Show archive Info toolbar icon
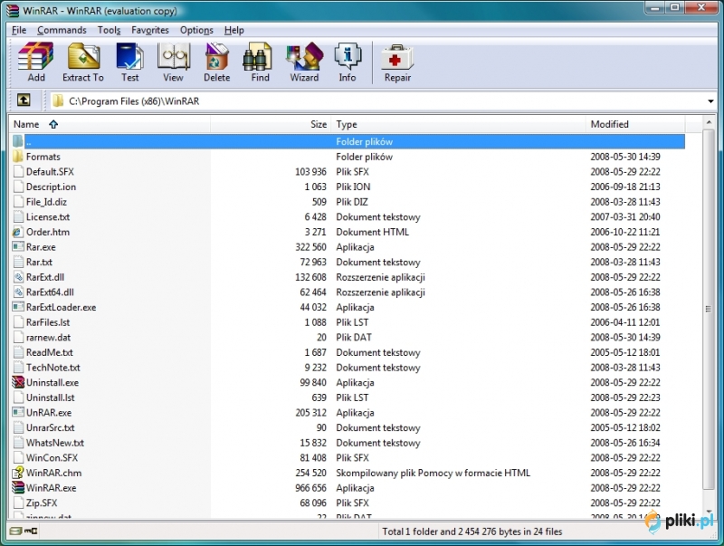Screen dimensions: 724x546 348,56
